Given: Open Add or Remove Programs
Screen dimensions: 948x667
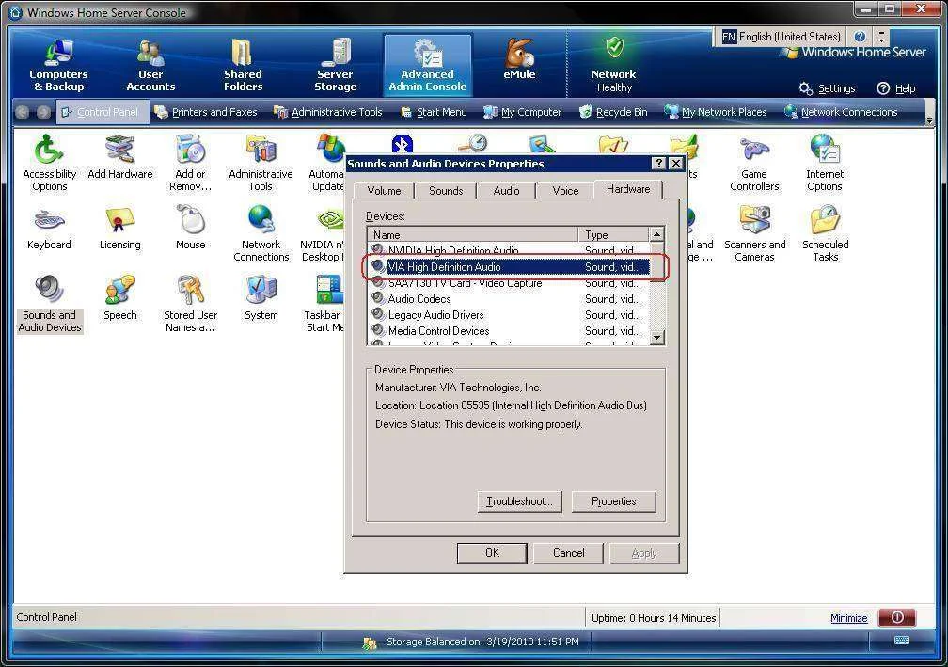Looking at the screenshot, I should pos(190,164).
